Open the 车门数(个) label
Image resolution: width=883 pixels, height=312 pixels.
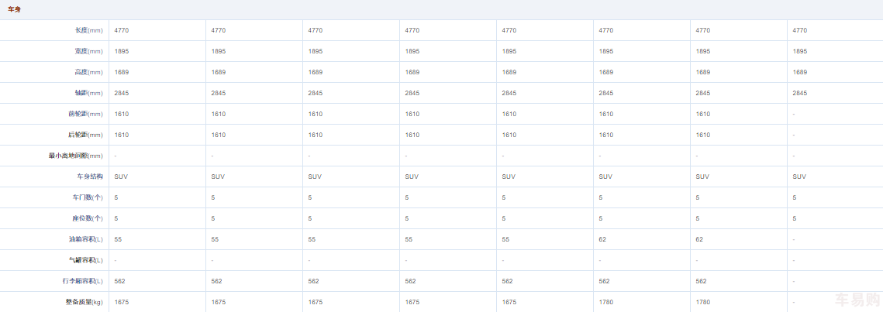[86, 197]
